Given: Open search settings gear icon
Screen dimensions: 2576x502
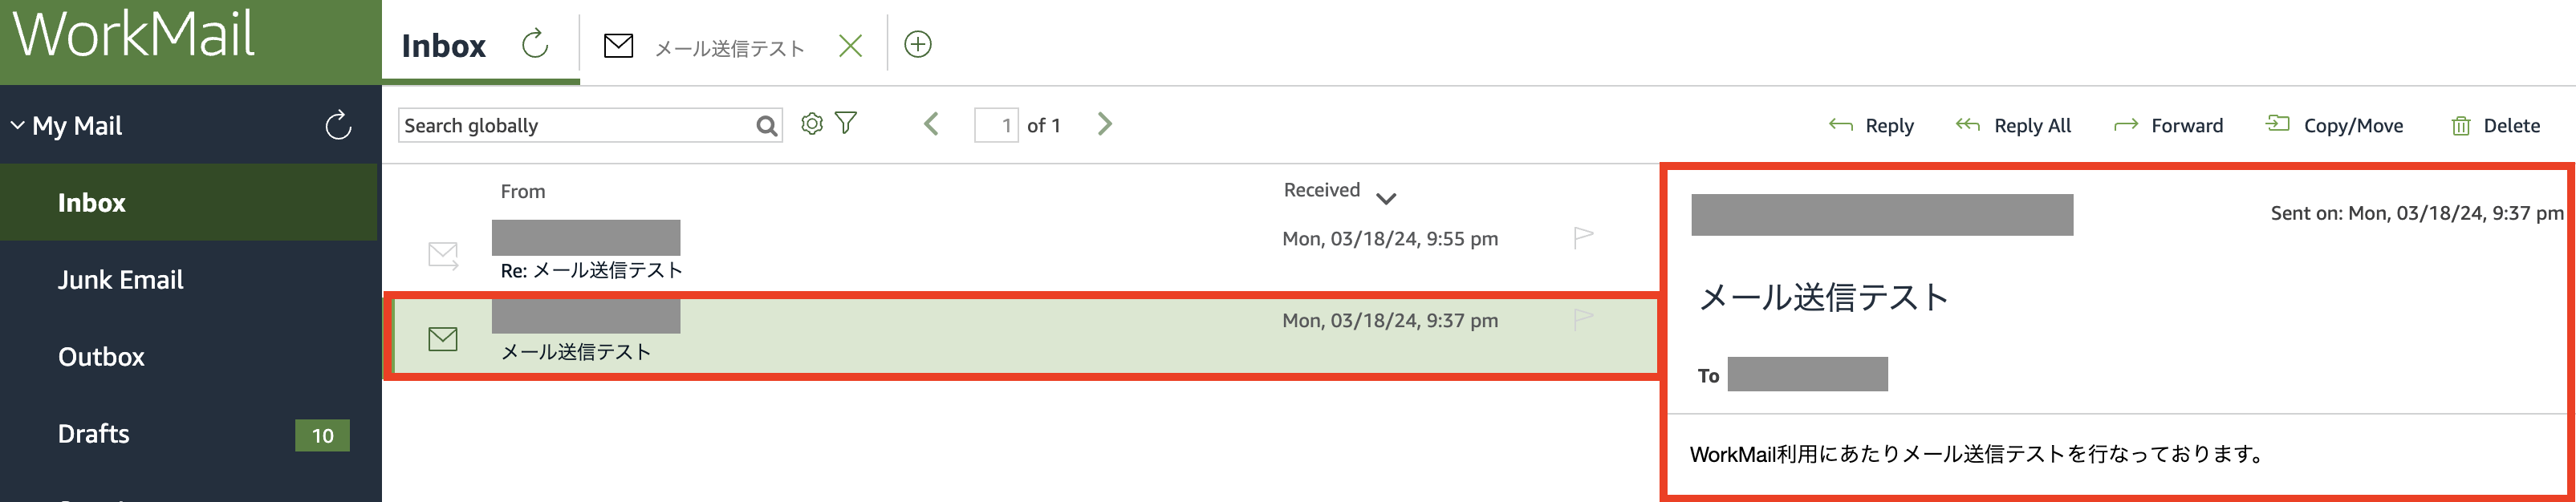Looking at the screenshot, I should coord(812,124).
